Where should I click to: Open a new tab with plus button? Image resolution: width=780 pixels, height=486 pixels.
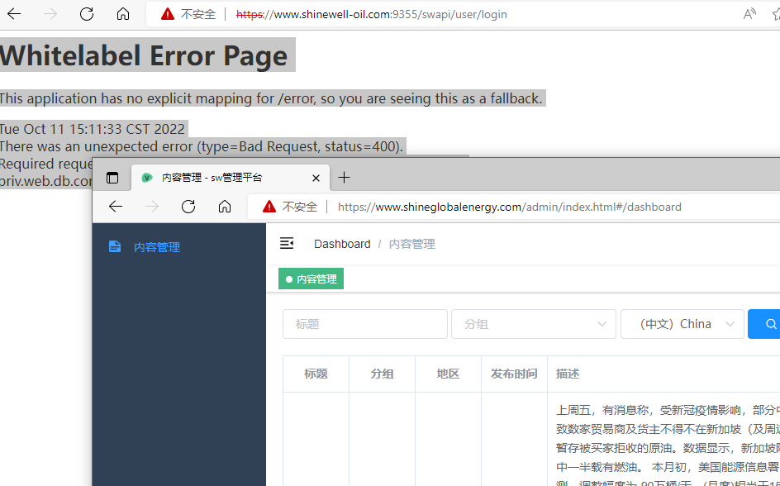click(x=345, y=178)
